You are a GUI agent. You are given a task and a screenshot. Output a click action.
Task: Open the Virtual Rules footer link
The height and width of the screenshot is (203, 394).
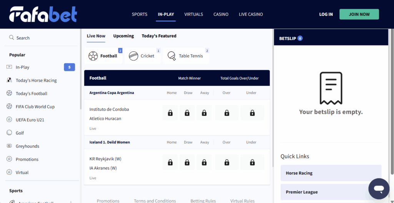(242, 201)
